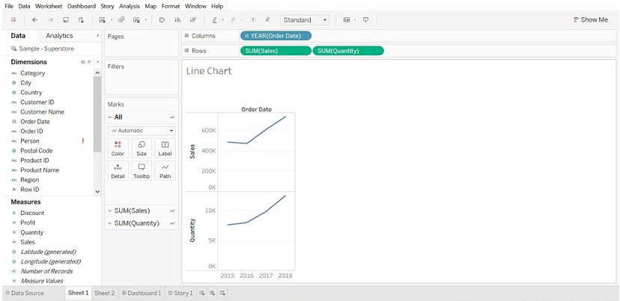
Task: Click the Show Me button
Action: (x=591, y=19)
